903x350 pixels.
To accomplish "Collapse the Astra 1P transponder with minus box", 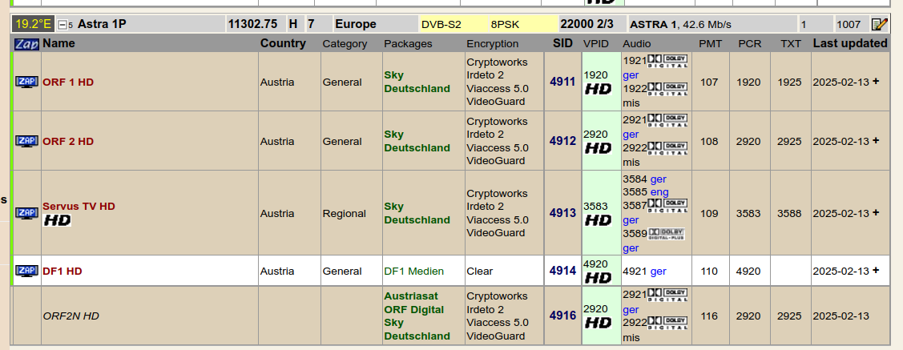I will tap(65, 25).
